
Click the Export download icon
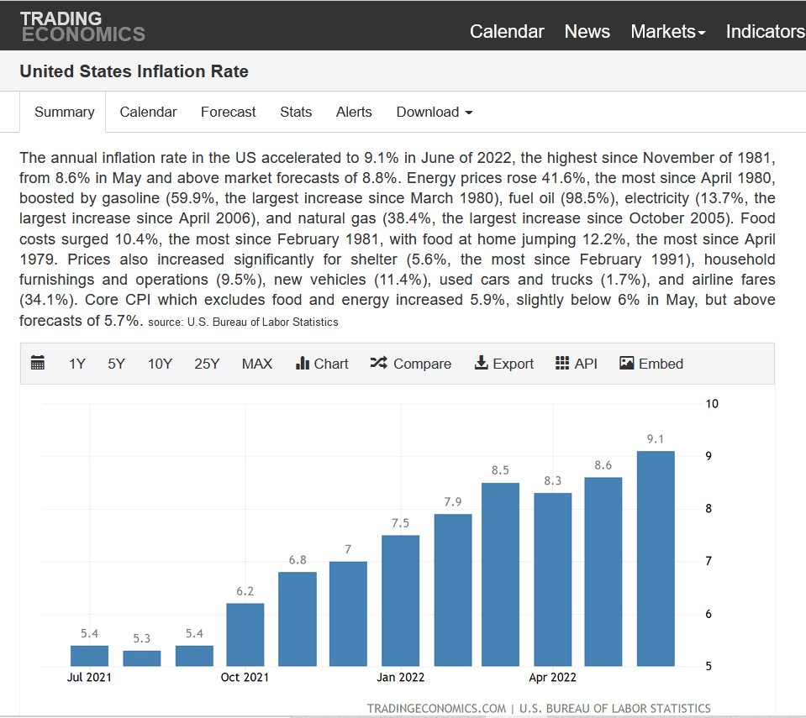click(x=482, y=364)
